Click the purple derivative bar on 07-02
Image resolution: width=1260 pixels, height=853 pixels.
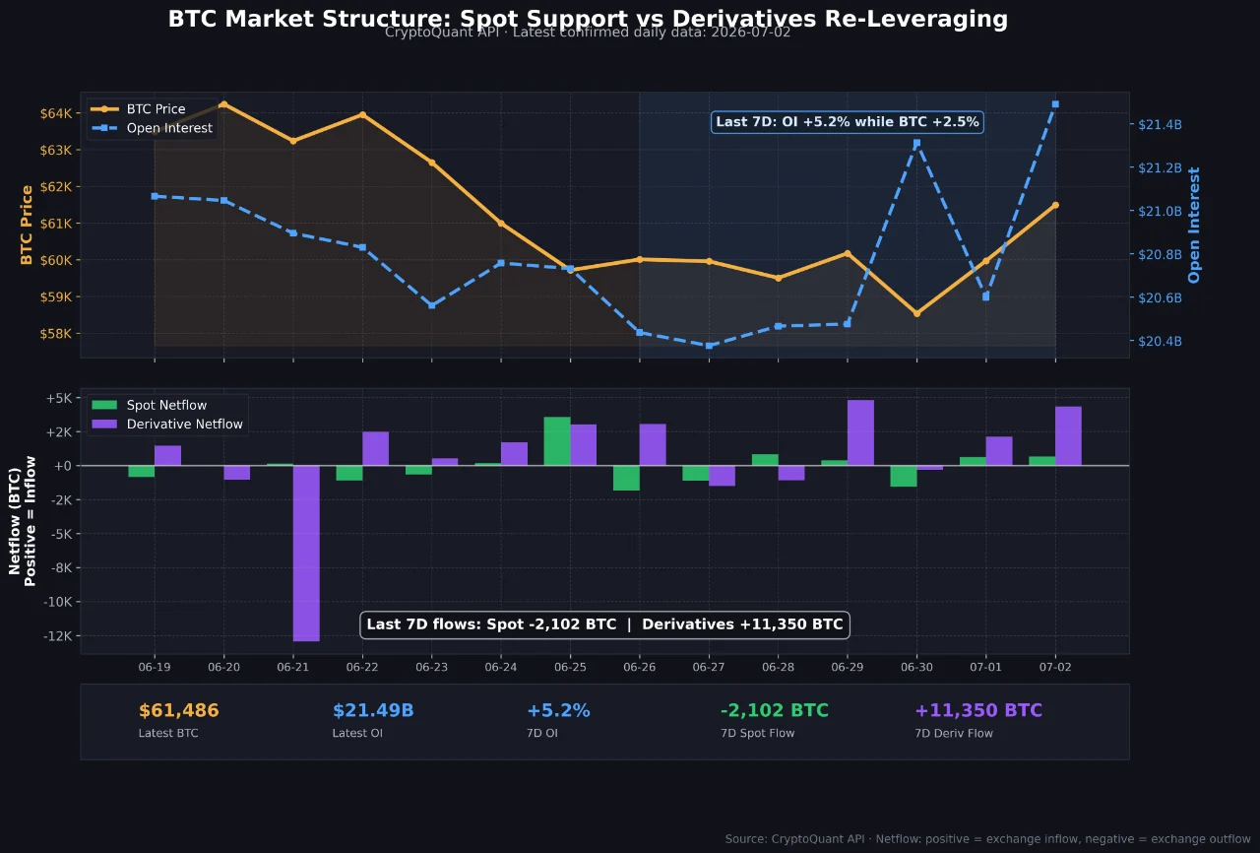pyautogui.click(x=1068, y=435)
